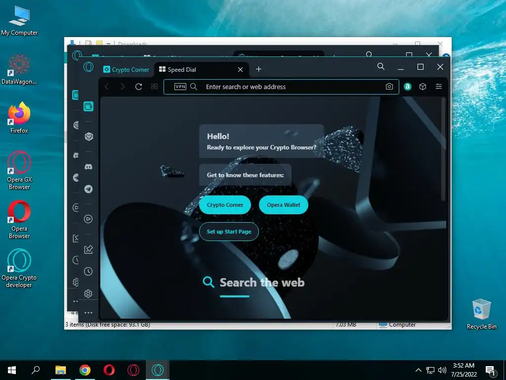This screenshot has width=506, height=380.
Task: Open the Recycle Bin
Action: pyautogui.click(x=481, y=314)
